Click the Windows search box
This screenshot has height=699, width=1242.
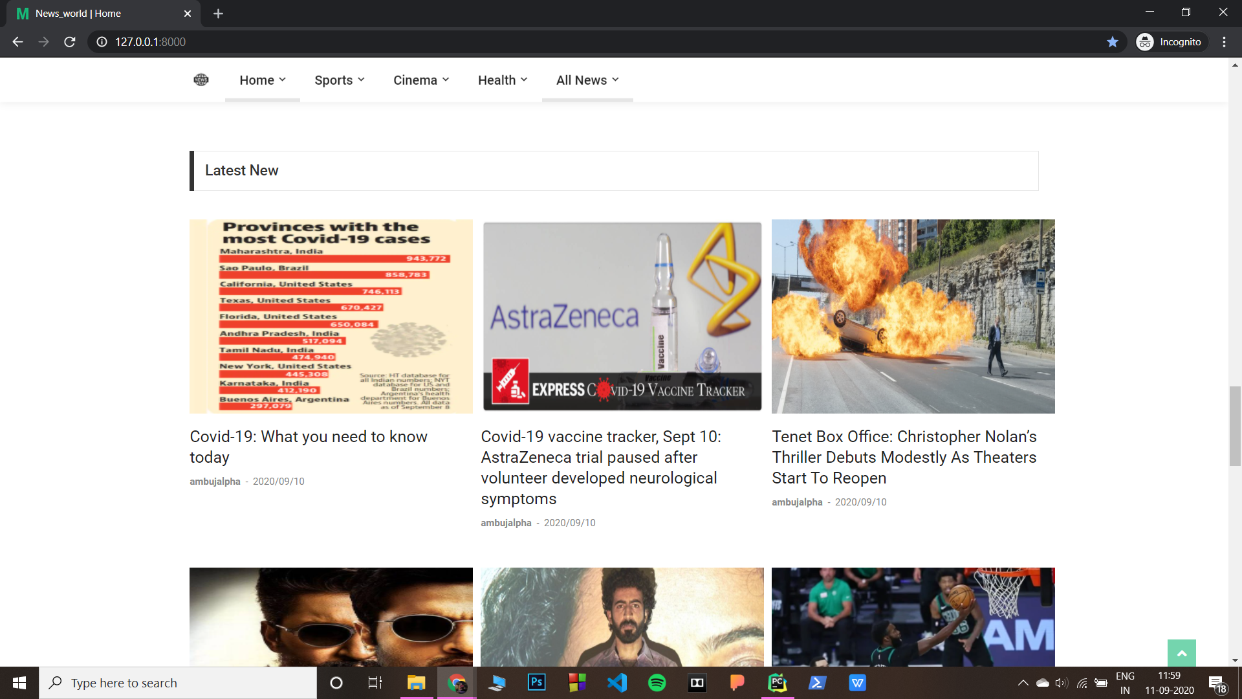pyautogui.click(x=178, y=683)
